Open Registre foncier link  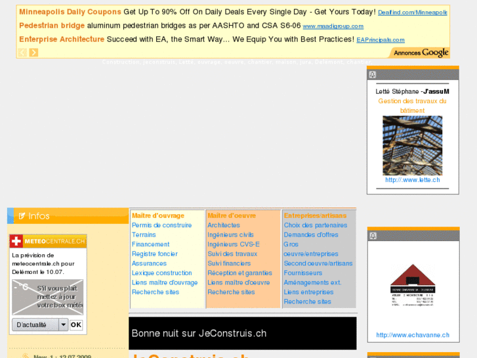[155, 254]
